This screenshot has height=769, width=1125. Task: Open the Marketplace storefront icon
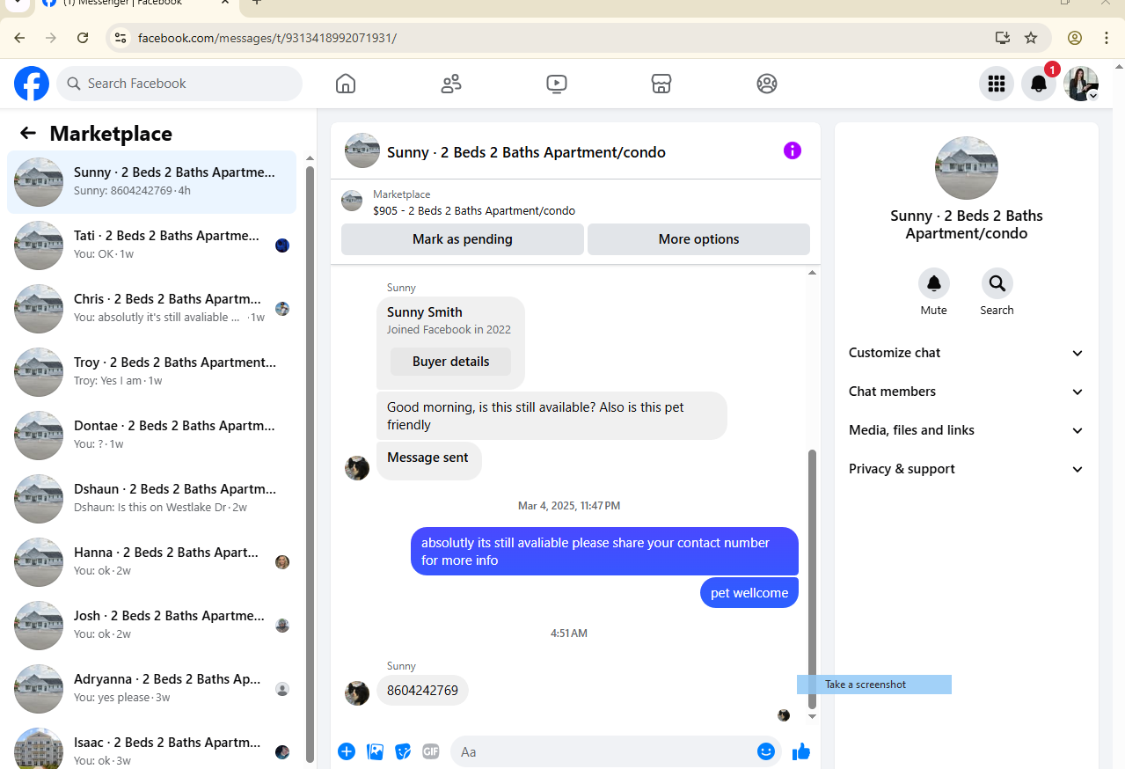[x=661, y=84]
